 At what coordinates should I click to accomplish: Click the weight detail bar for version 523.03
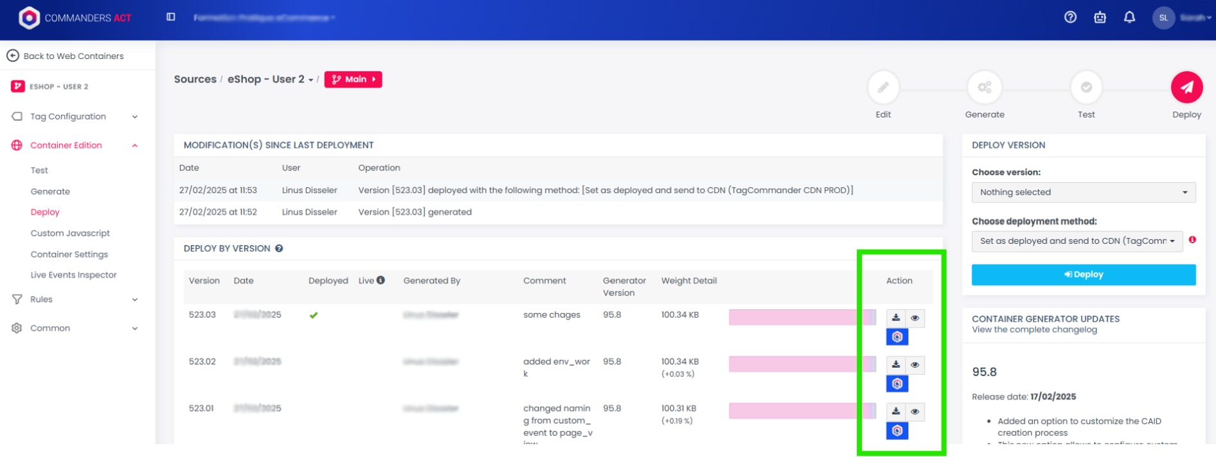(x=801, y=317)
